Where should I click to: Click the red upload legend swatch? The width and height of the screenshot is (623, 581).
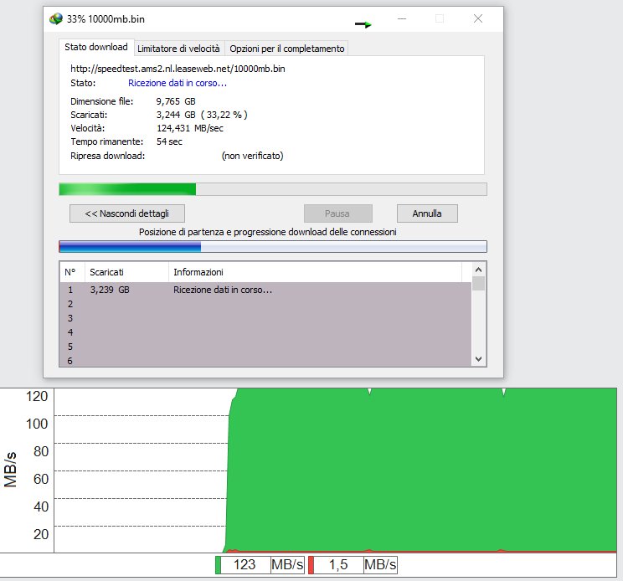pyautogui.click(x=311, y=565)
